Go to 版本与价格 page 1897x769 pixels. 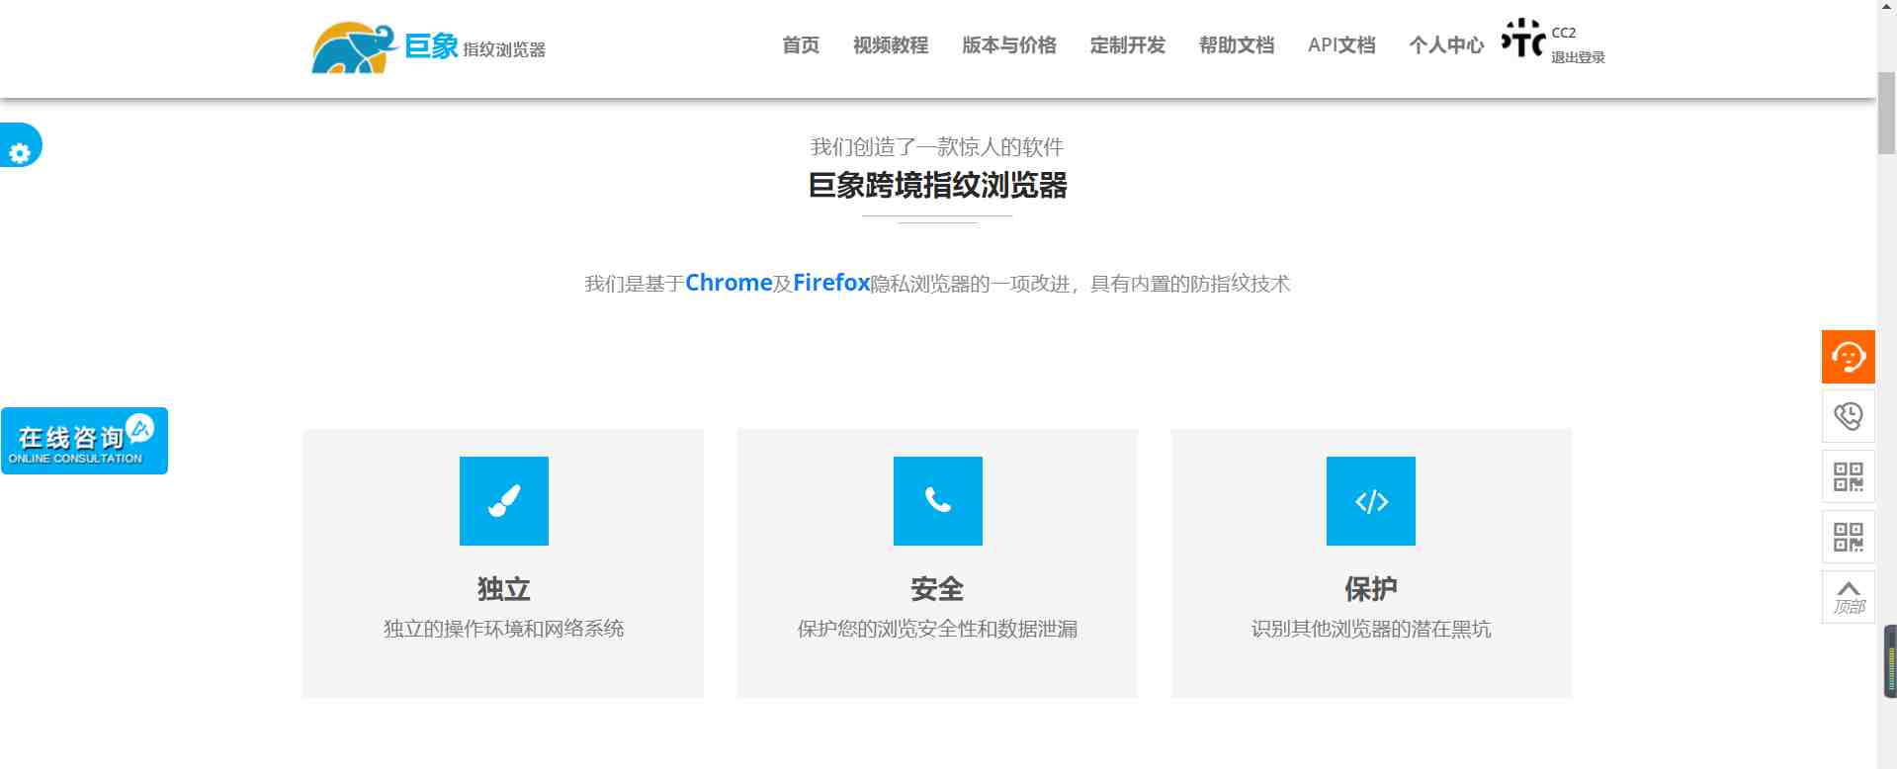point(1009,45)
